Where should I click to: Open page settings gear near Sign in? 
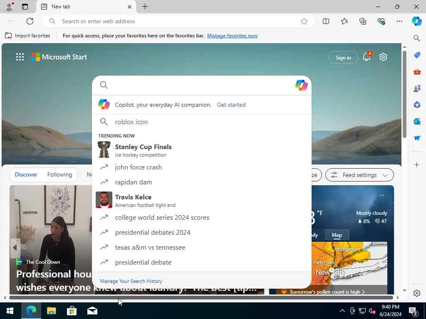click(x=383, y=57)
